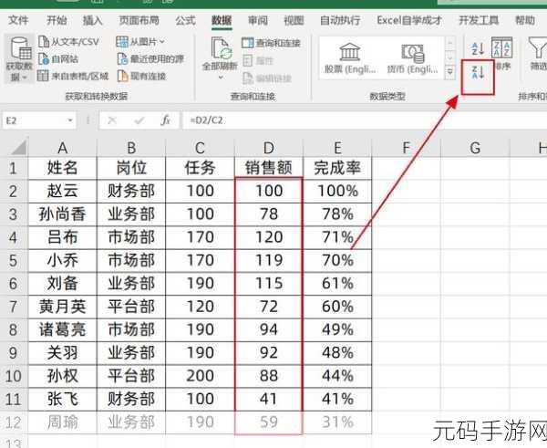Click Refresh All (全部刷新) icon
This screenshot has height=448, width=547.
pyautogui.click(x=221, y=49)
